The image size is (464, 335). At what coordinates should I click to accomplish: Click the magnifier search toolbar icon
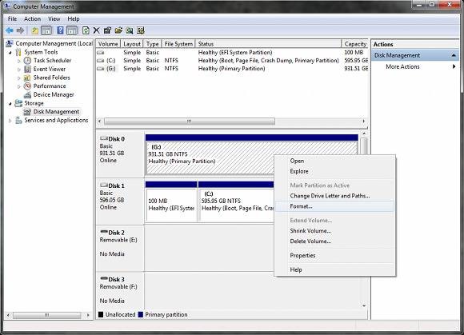[x=130, y=30]
